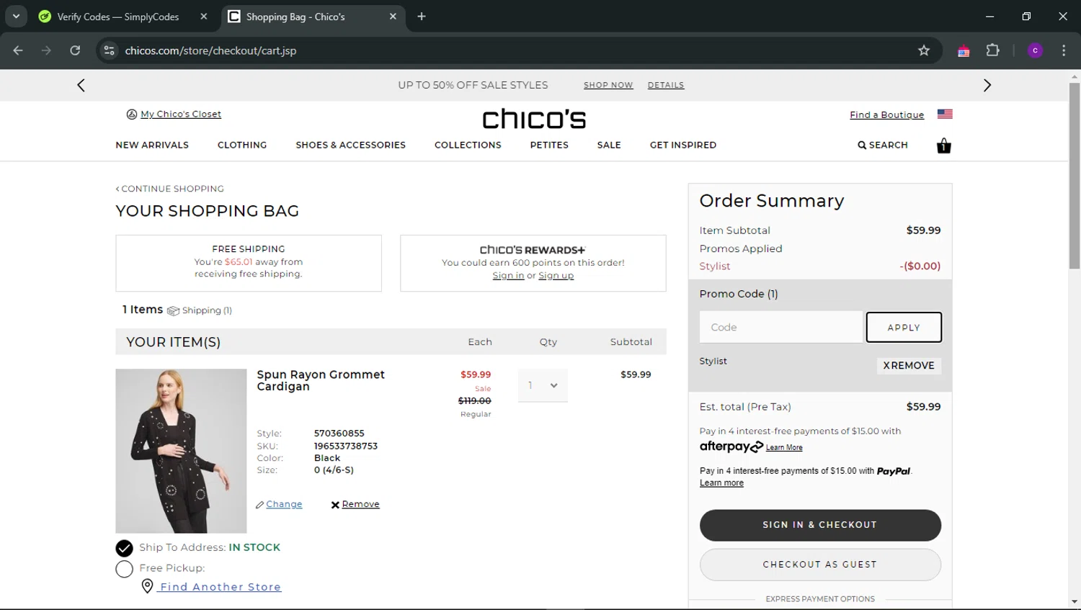The height and width of the screenshot is (610, 1081).
Task: Click Spun Rayon Grommet Cardigan title
Action: pos(321,380)
